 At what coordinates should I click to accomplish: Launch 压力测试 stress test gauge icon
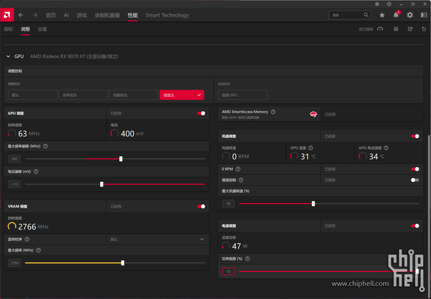pos(380,29)
